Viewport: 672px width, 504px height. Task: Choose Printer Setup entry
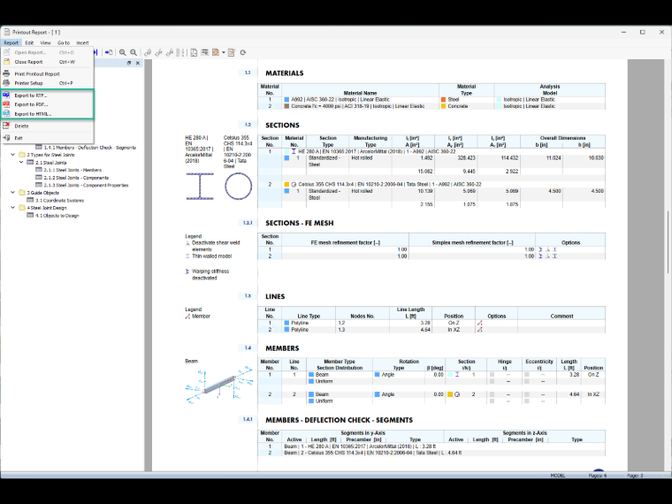pyautogui.click(x=47, y=83)
